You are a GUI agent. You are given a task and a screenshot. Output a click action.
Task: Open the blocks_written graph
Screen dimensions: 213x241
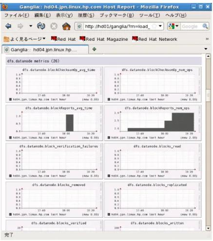[153, 225]
